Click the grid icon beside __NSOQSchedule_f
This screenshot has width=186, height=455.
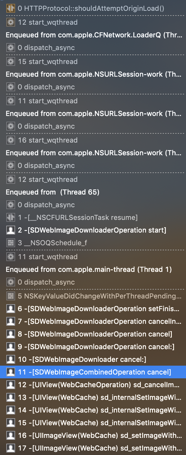[10, 243]
